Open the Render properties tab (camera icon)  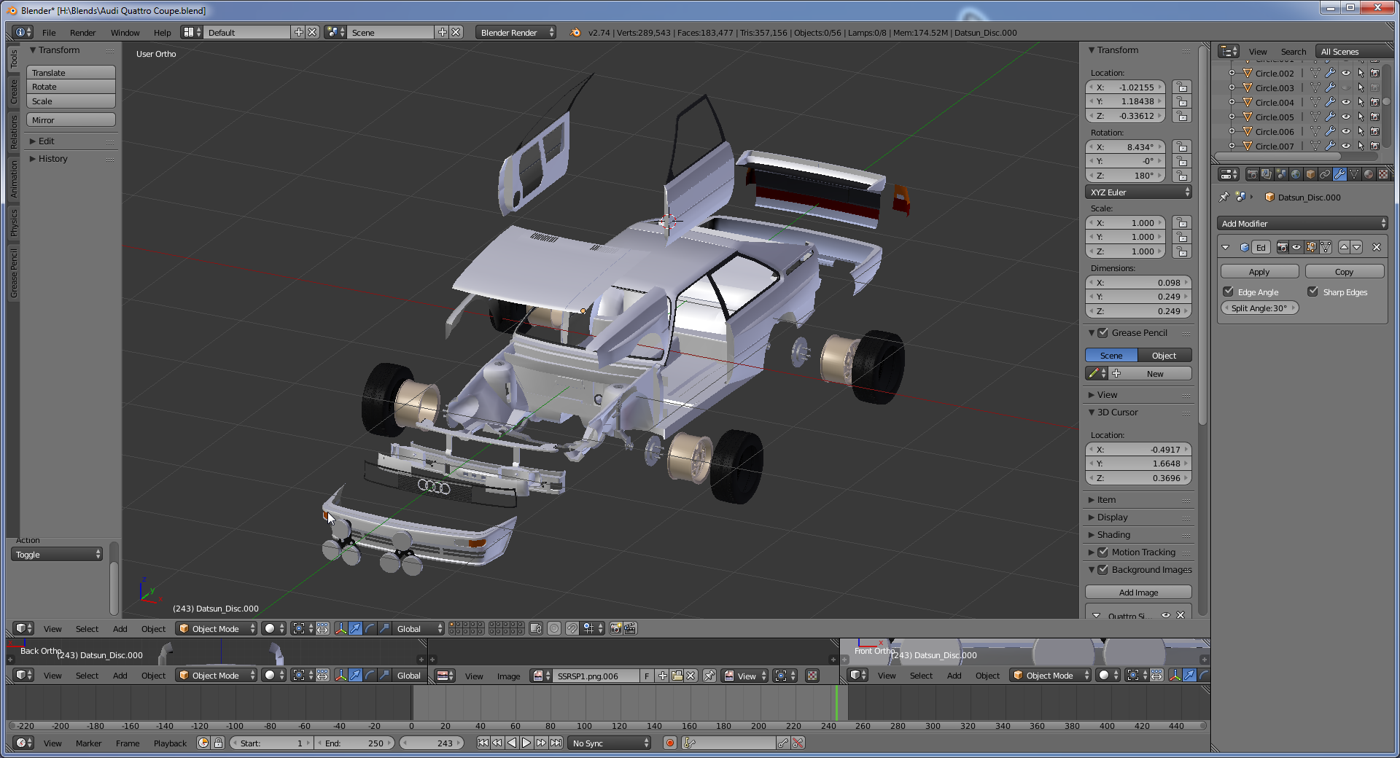pos(1252,174)
